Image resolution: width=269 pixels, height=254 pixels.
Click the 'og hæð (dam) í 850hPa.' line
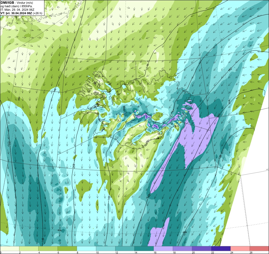[x=16, y=6]
